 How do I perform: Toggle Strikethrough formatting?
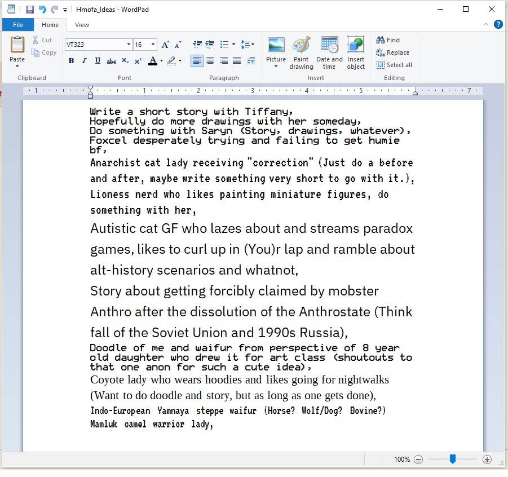(112, 61)
